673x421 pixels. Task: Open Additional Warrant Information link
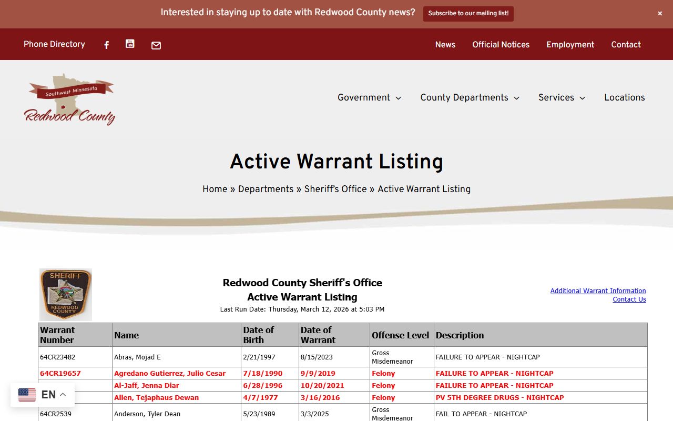tap(598, 291)
